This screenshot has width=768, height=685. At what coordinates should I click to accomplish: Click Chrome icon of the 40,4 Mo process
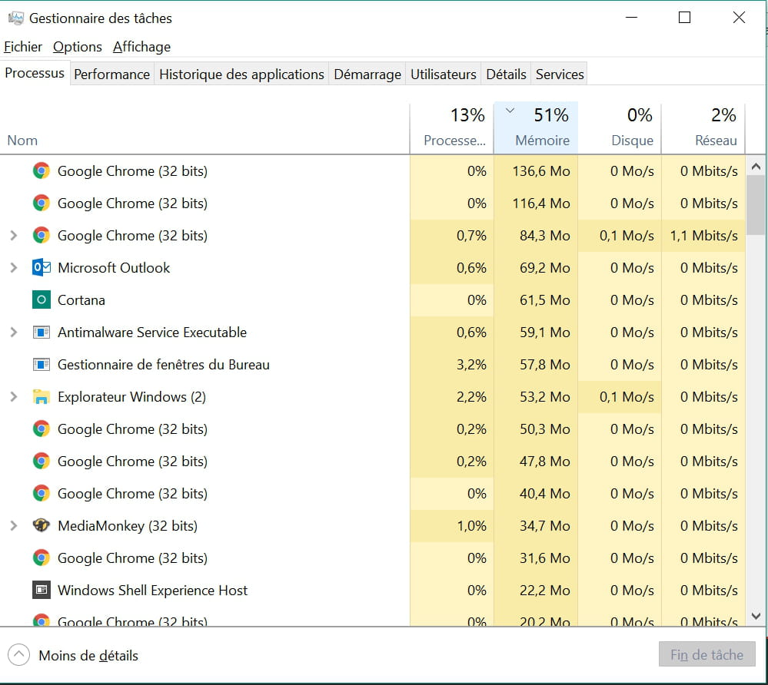pyautogui.click(x=42, y=493)
